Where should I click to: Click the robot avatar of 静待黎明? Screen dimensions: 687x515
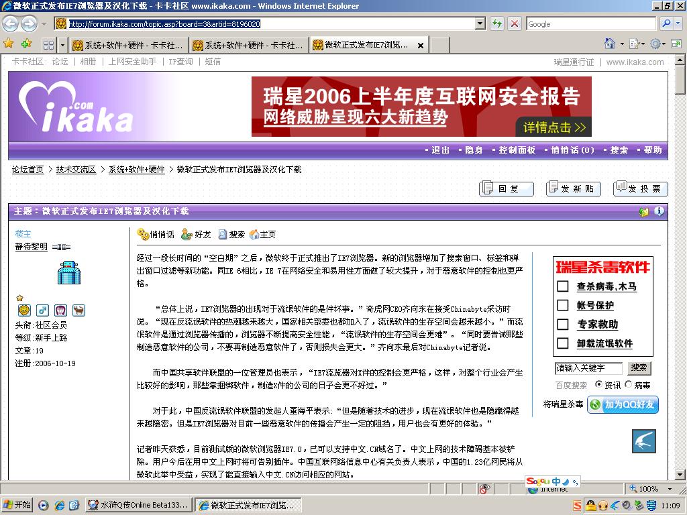[x=69, y=272]
